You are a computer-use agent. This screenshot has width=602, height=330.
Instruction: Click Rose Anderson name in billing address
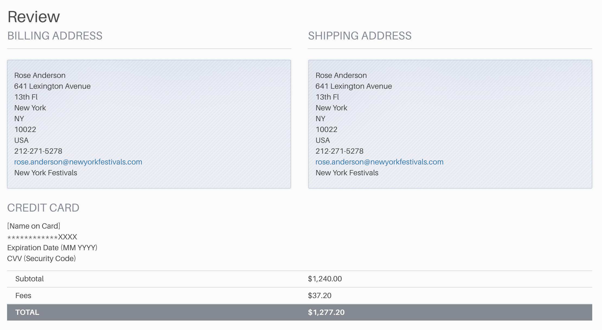(40, 75)
